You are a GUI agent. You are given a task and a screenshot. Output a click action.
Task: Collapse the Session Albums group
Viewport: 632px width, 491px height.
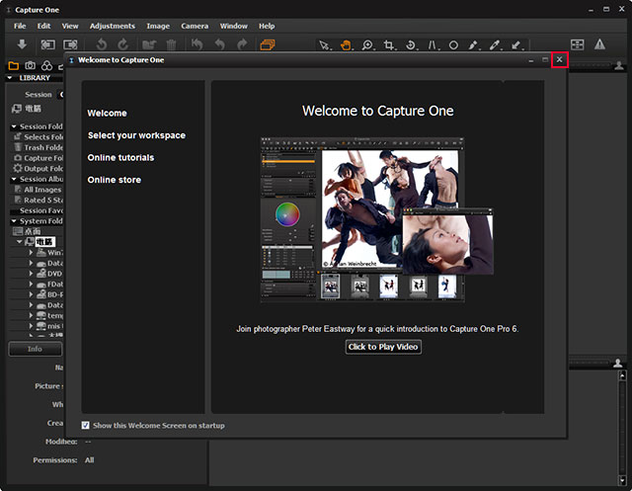pos(14,179)
